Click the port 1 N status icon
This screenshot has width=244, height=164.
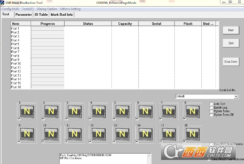coord(27,111)
